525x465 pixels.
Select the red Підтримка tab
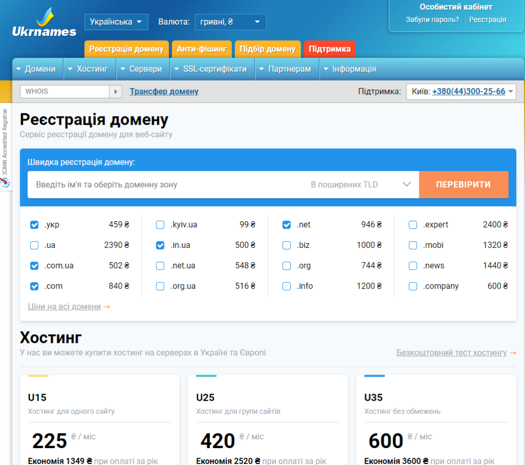point(330,49)
